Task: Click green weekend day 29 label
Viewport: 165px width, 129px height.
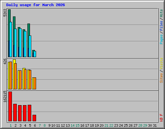Action: point(145,125)
